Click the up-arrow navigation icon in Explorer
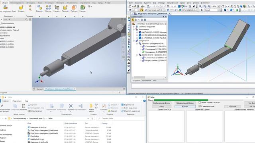This screenshot has height=143, width=255. pyautogui.click(x=6, y=118)
